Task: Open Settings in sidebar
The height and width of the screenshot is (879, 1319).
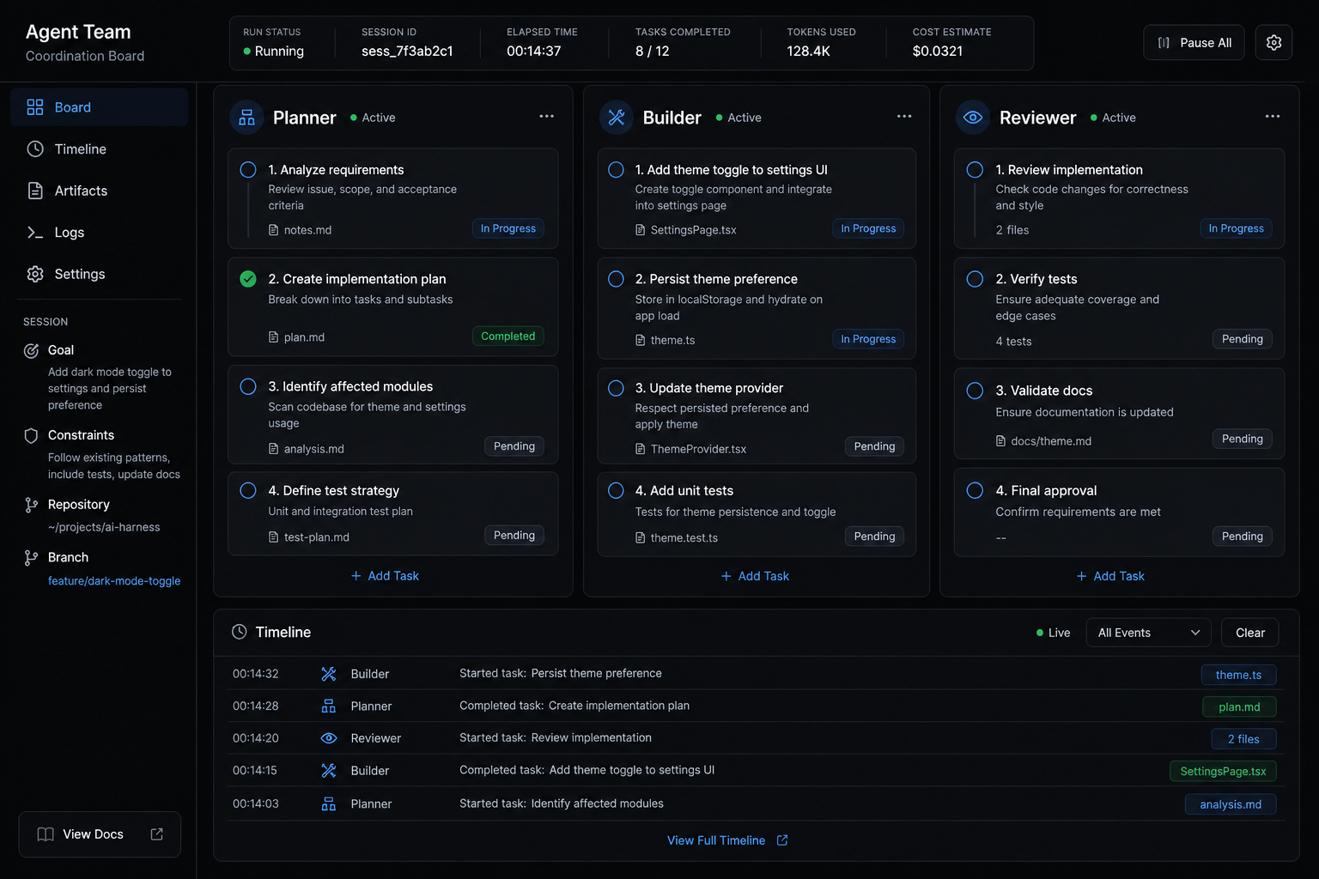Action: 100,274
